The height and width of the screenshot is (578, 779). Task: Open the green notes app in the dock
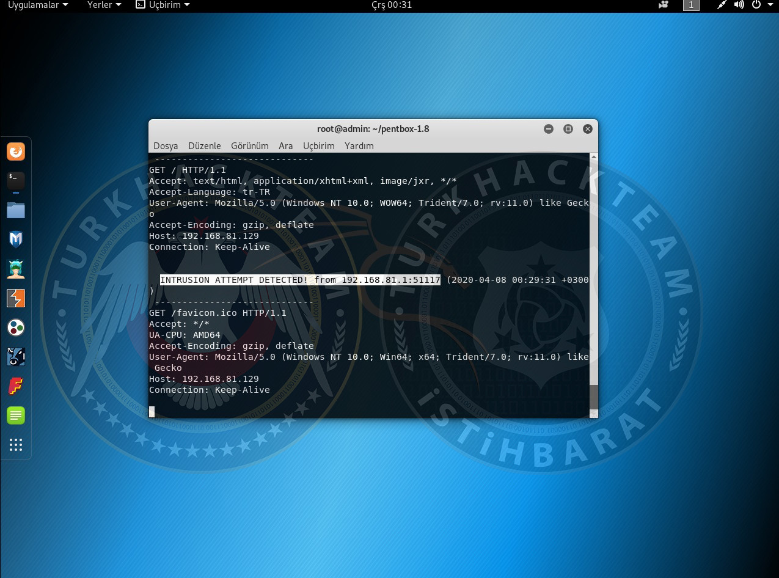[16, 415]
